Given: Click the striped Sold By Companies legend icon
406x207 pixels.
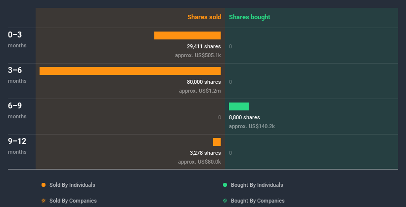Looking at the screenshot, I should pos(44,201).
